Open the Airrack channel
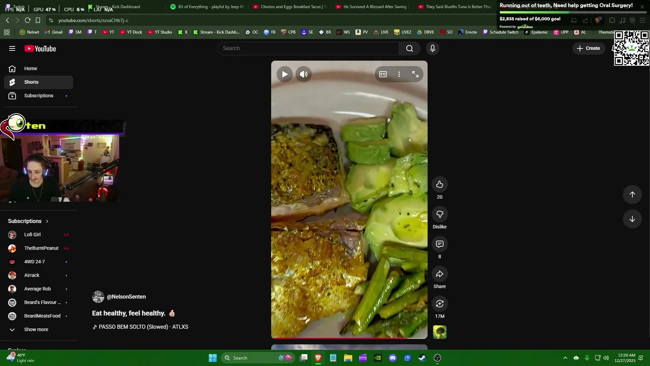This screenshot has width=650, height=366. tap(39, 276)
